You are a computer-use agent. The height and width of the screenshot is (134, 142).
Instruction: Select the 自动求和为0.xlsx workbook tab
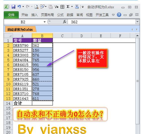click(x=20, y=30)
